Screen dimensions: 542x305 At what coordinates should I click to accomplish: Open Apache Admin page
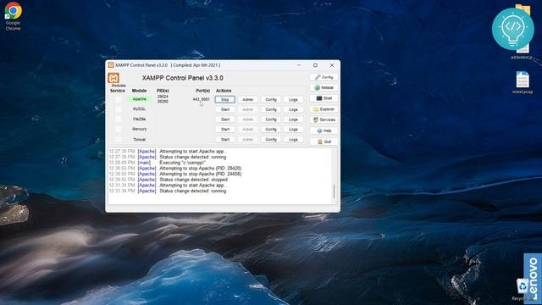247,100
